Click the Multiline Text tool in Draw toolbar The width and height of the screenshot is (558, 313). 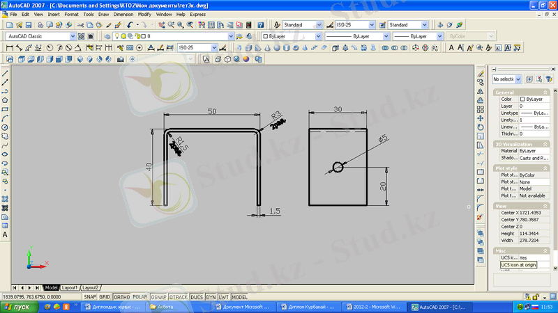[x=6, y=235]
